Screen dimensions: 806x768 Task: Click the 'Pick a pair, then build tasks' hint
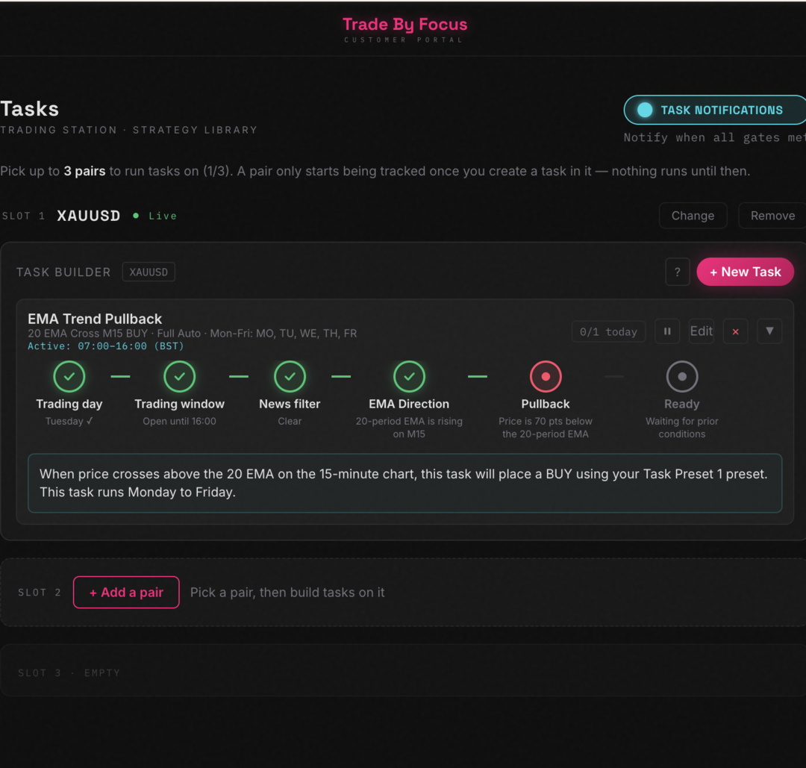click(287, 592)
